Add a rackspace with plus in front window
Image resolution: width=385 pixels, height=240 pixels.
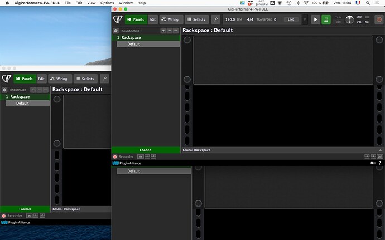point(163,31)
